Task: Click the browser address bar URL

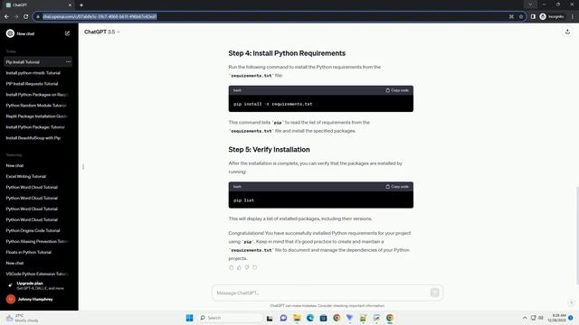Action: point(100,16)
